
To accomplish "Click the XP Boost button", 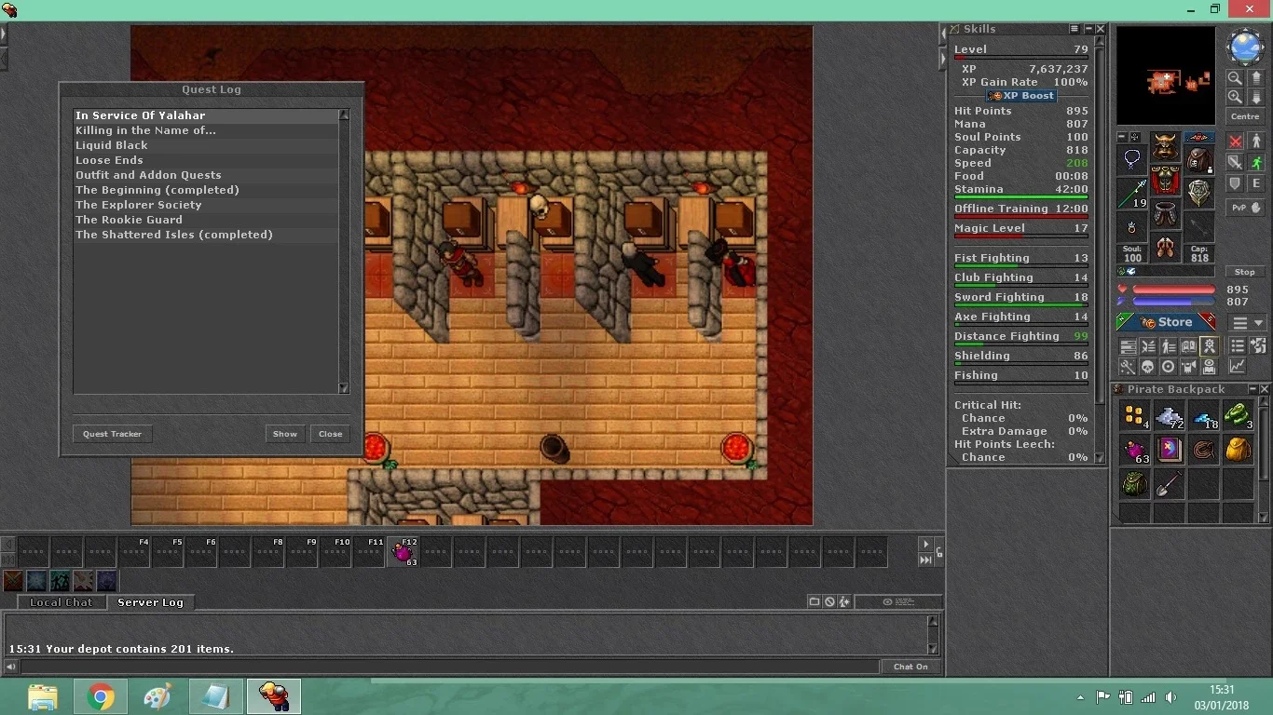I will (x=1021, y=96).
